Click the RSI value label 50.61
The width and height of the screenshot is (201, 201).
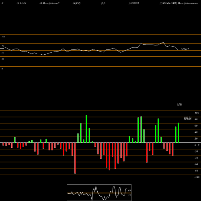click(185, 49)
